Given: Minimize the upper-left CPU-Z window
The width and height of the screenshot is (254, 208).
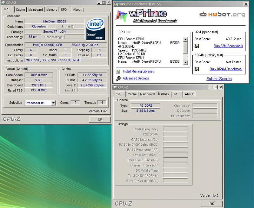Looking at the screenshot, I should coord(99,3).
